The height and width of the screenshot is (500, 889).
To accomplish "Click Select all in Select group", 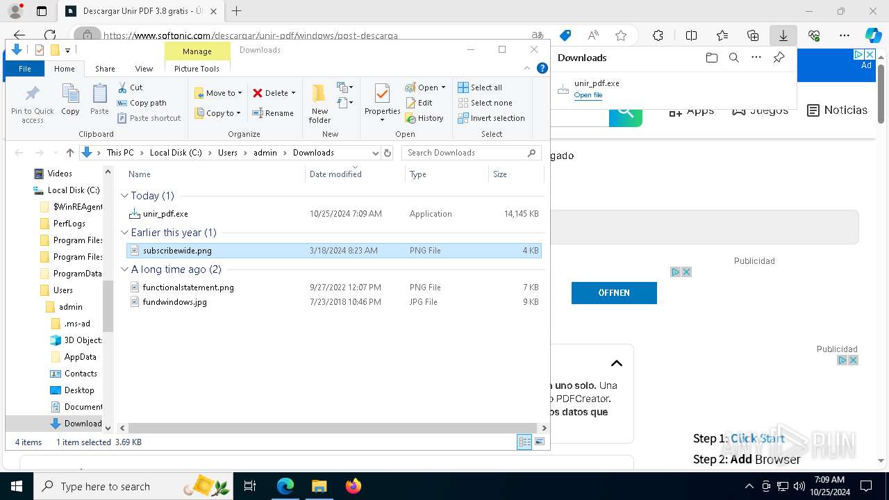I will pos(480,87).
